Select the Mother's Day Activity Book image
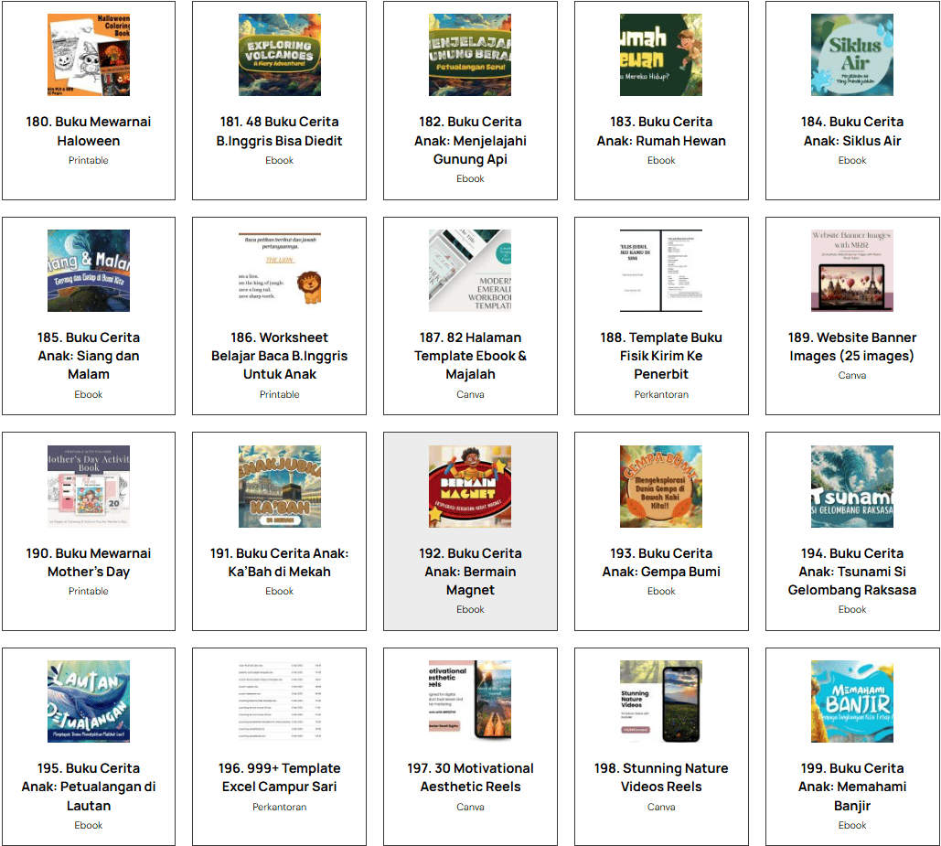This screenshot has width=941, height=846. tap(89, 487)
